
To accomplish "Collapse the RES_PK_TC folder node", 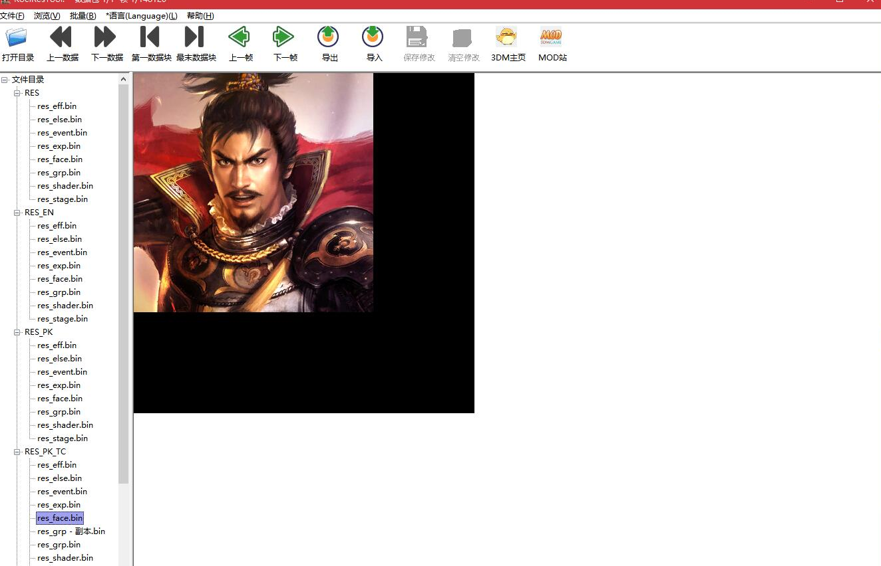I will 17,452.
